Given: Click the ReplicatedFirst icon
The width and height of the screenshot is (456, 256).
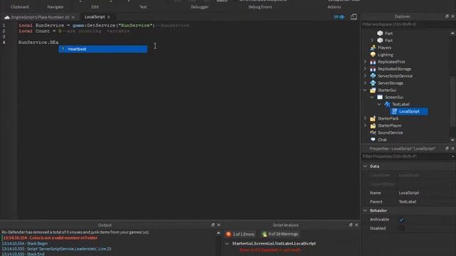Looking at the screenshot, I should pos(373,62).
